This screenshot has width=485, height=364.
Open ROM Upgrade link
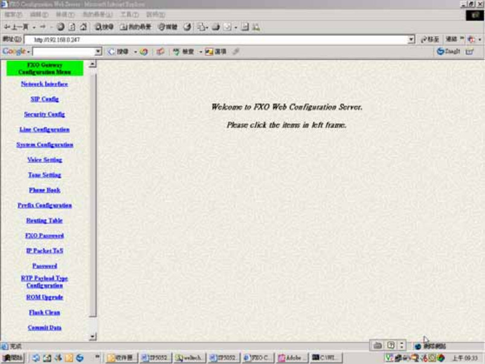coord(45,297)
